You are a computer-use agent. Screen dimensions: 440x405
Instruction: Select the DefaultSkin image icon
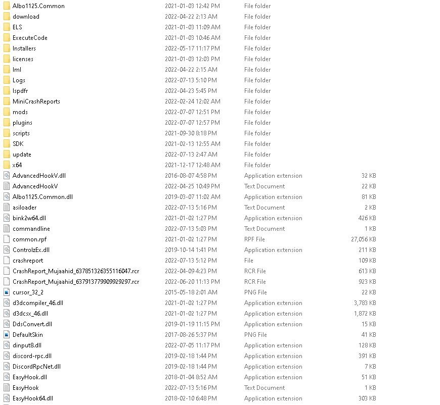click(7, 335)
